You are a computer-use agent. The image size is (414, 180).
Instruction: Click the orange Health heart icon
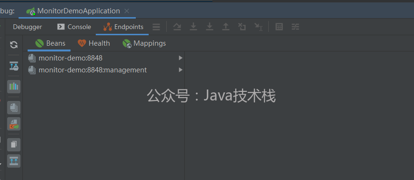82,43
